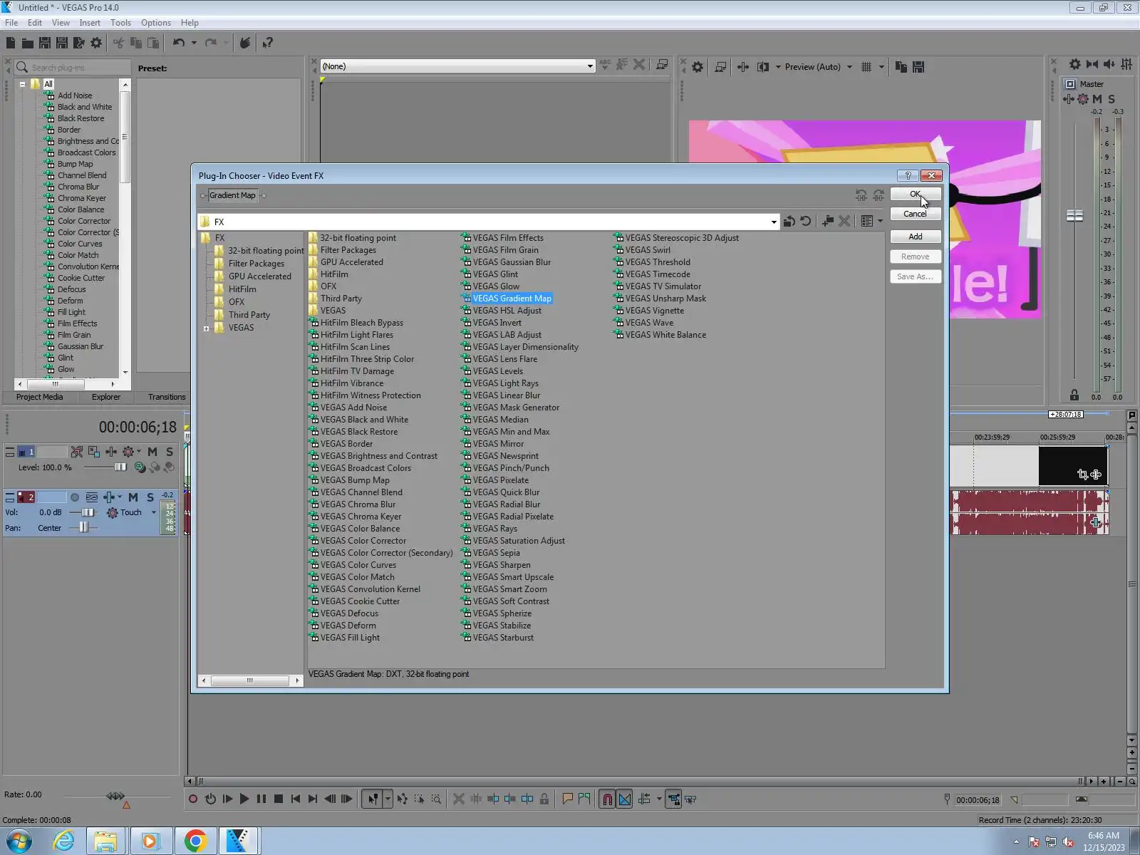Click the New project icon
Viewport: 1140px width, 855px height.
click(x=11, y=43)
